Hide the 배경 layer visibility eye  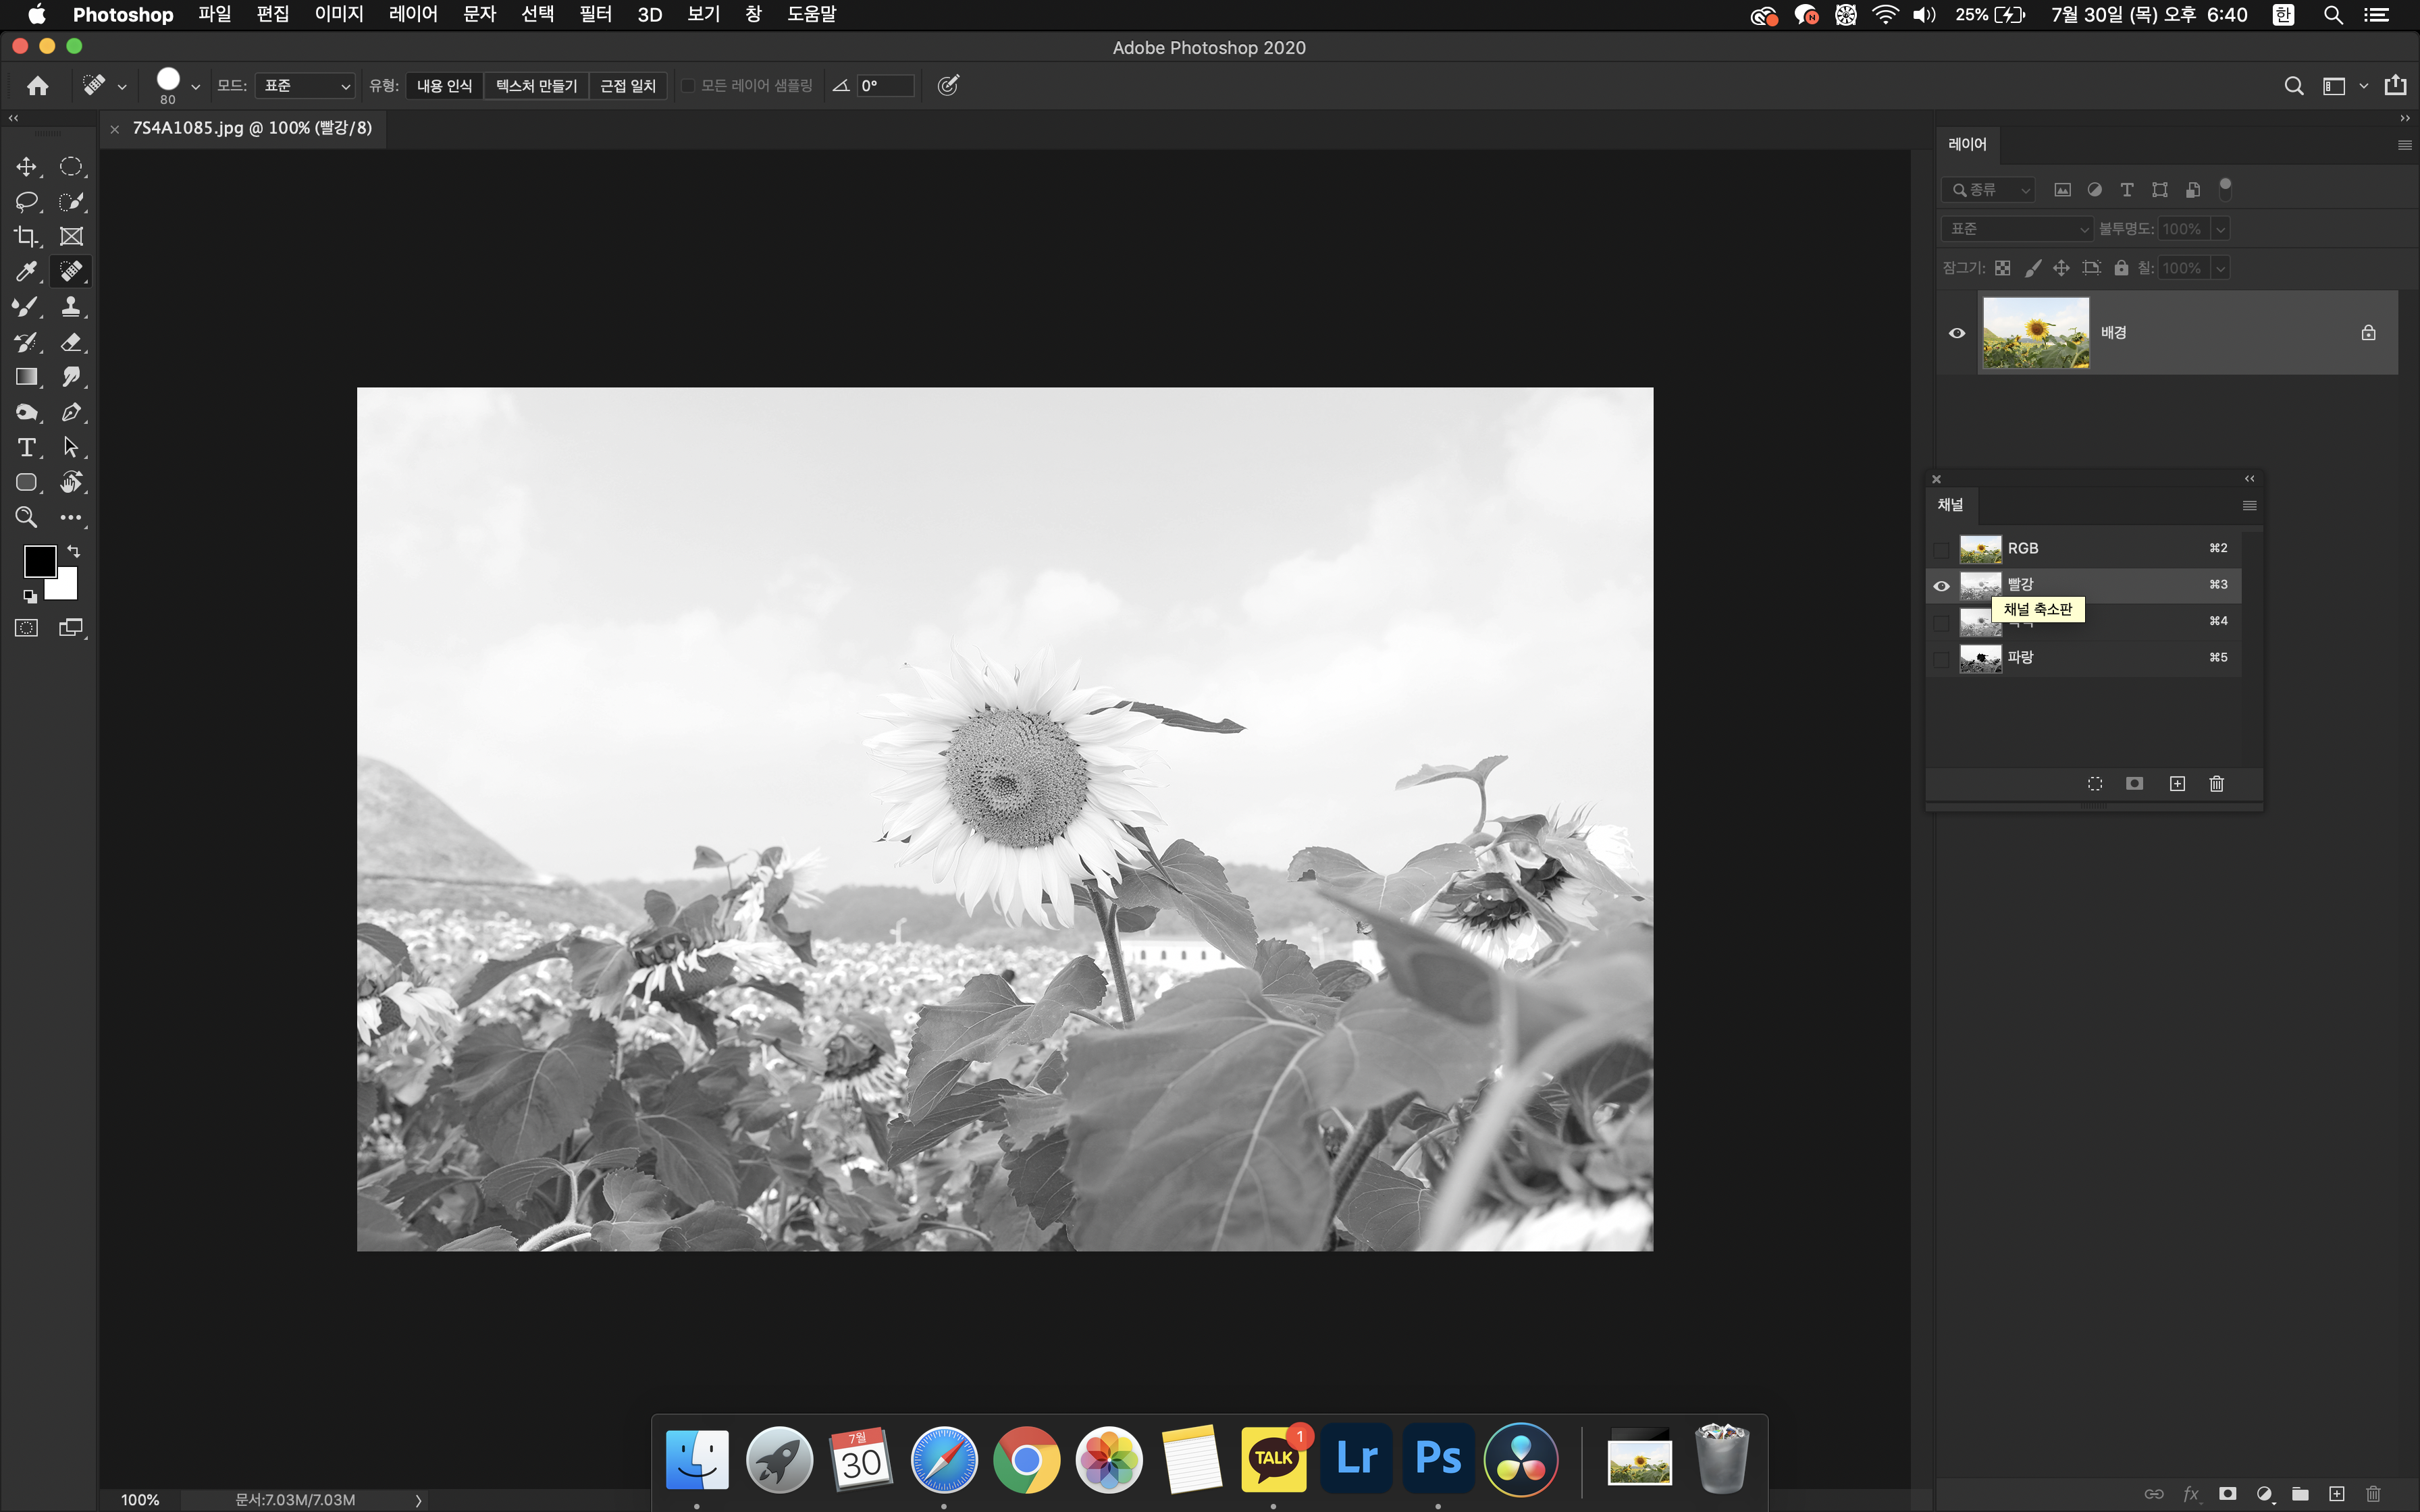pos(1957,333)
